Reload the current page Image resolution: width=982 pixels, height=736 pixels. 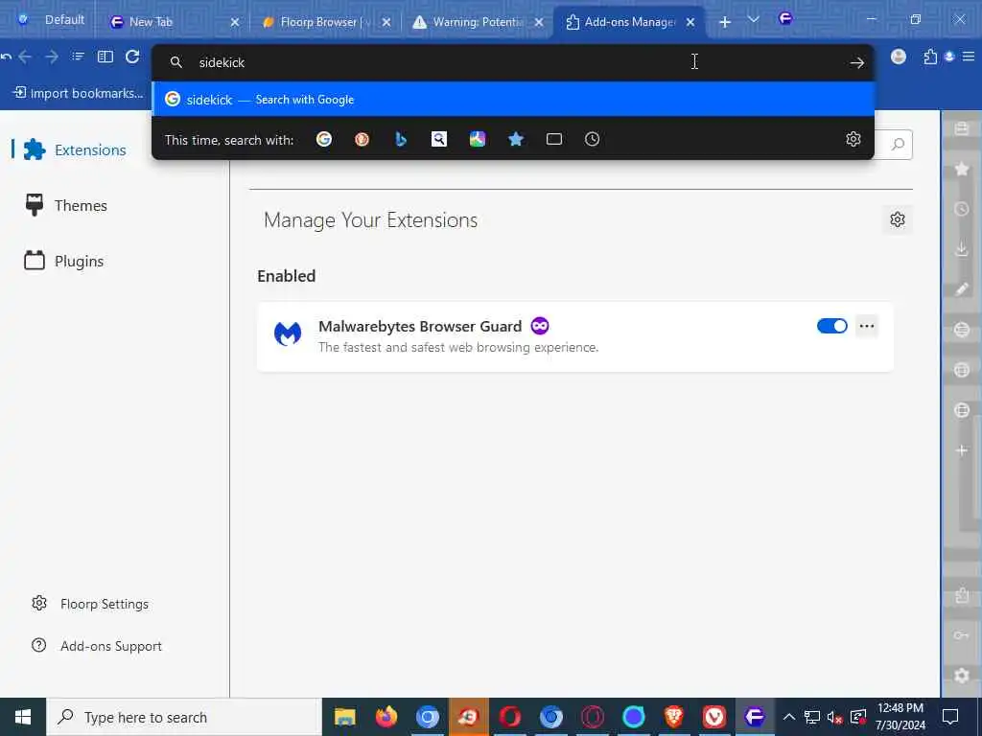pyautogui.click(x=132, y=57)
